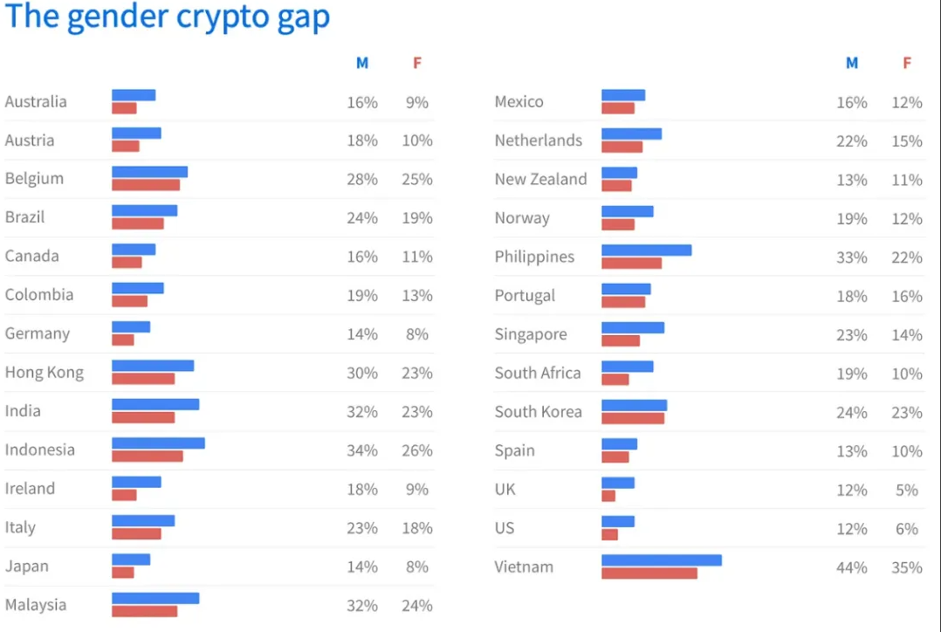Click the UK's 5% female value
The height and width of the screenshot is (632, 941).
(x=907, y=490)
